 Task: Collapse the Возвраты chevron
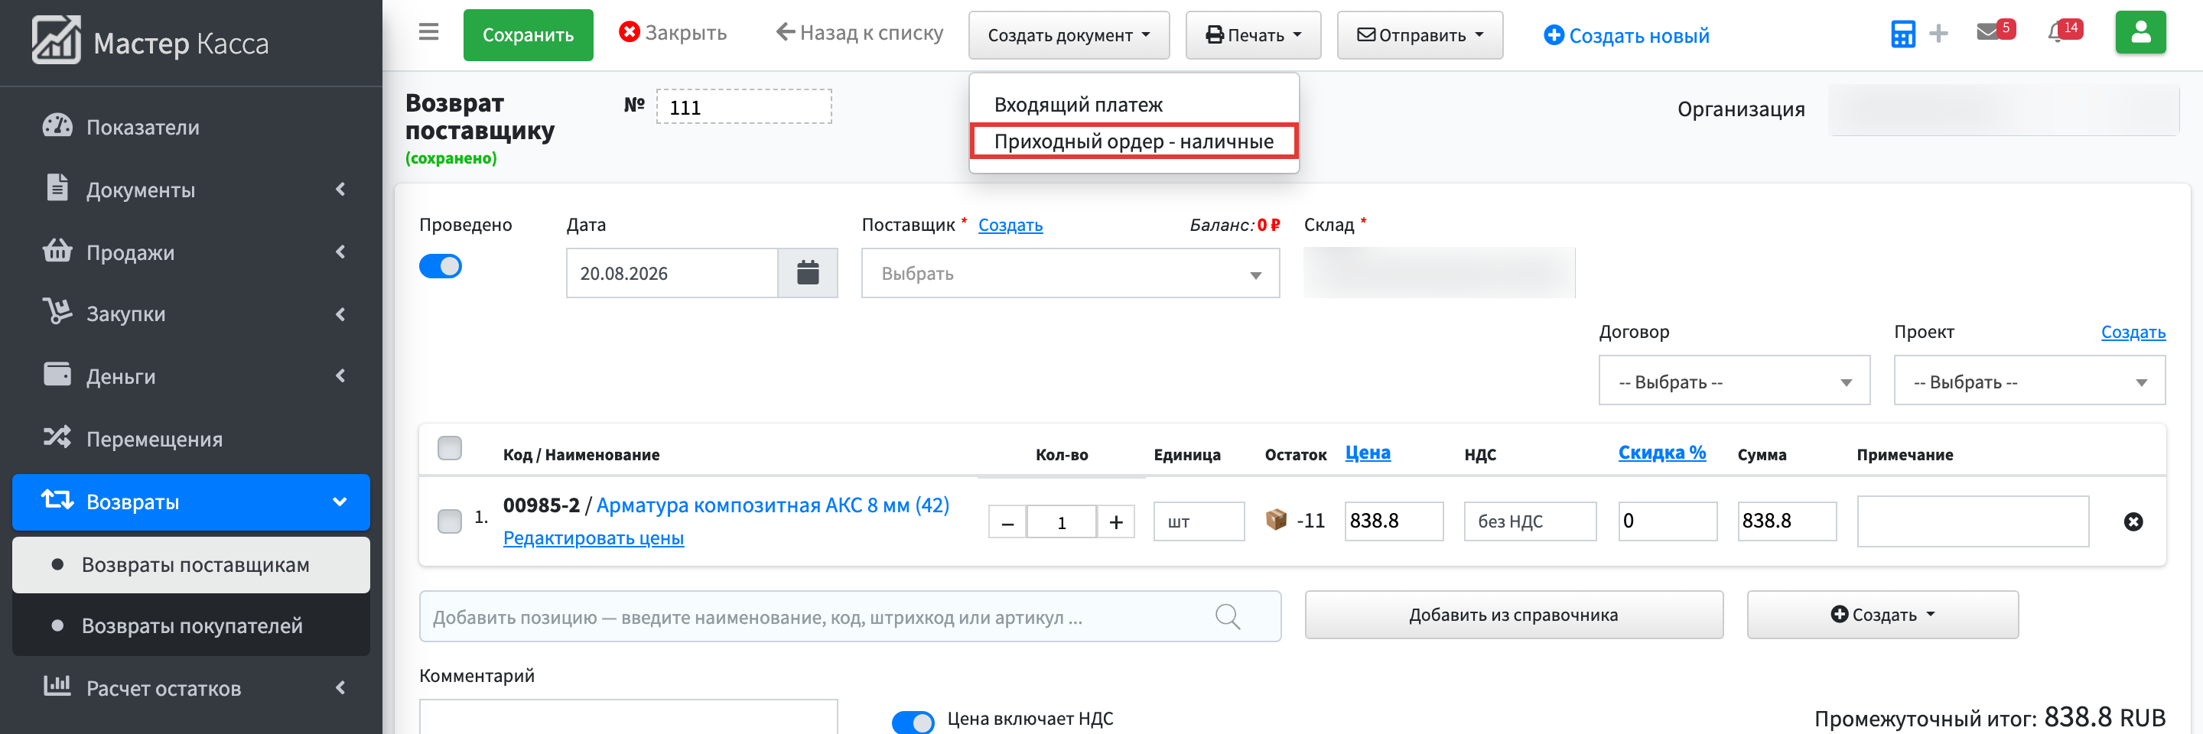coord(340,502)
